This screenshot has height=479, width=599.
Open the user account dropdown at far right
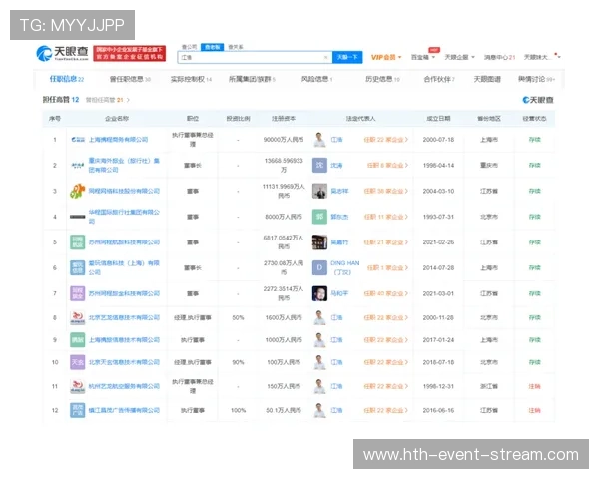click(x=541, y=57)
